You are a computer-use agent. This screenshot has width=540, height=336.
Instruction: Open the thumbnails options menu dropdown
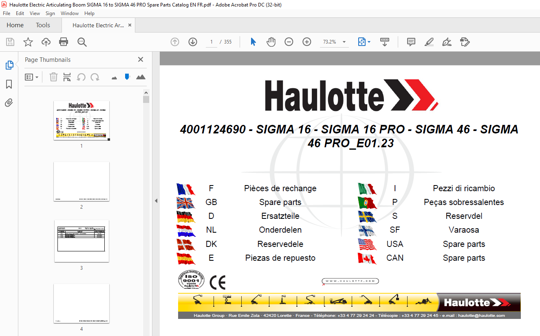[31, 77]
